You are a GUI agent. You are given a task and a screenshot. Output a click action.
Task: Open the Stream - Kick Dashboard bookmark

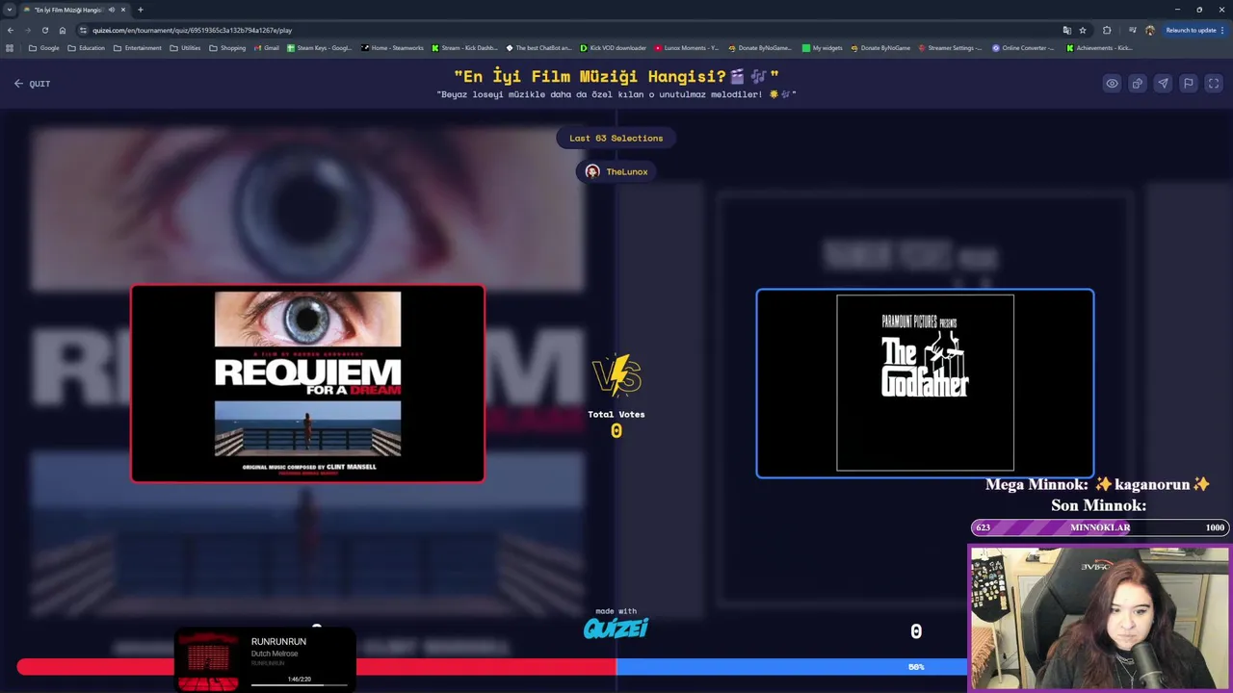(x=465, y=48)
